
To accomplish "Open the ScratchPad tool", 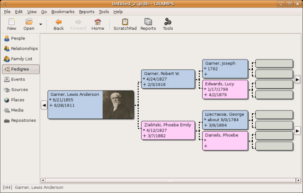I will click(x=125, y=22).
